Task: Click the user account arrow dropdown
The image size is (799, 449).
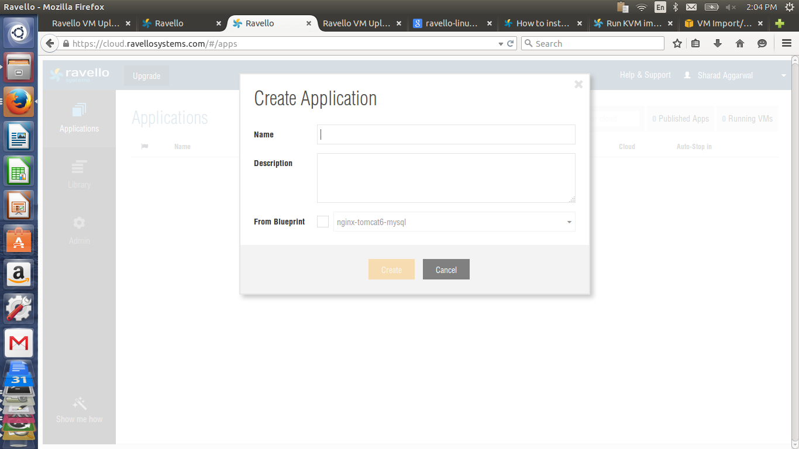Action: pyautogui.click(x=784, y=76)
